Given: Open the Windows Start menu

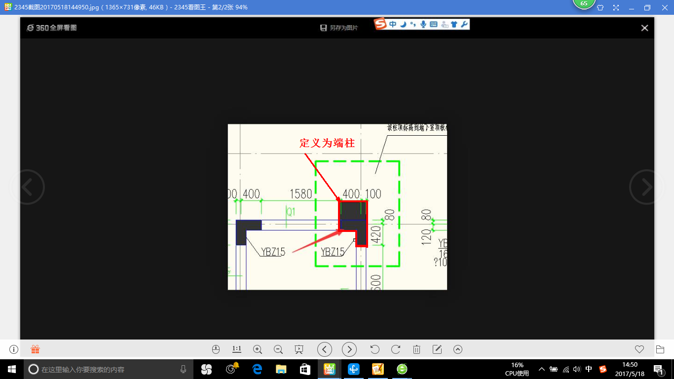Looking at the screenshot, I should 12,369.
